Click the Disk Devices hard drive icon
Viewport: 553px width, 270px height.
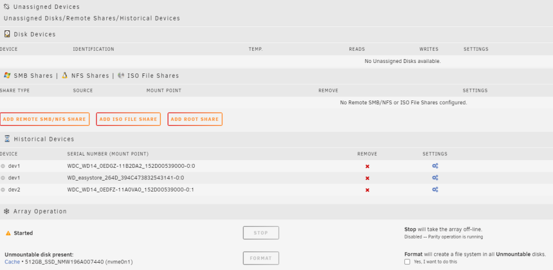(7, 34)
